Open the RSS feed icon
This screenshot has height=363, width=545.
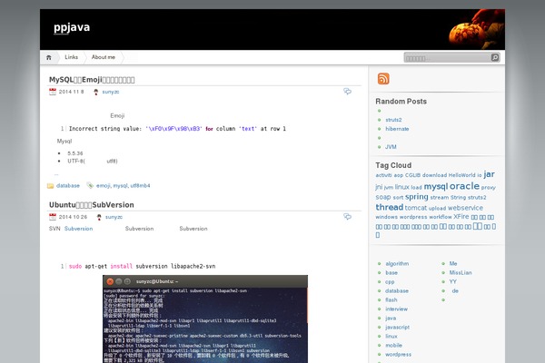pyautogui.click(x=383, y=79)
